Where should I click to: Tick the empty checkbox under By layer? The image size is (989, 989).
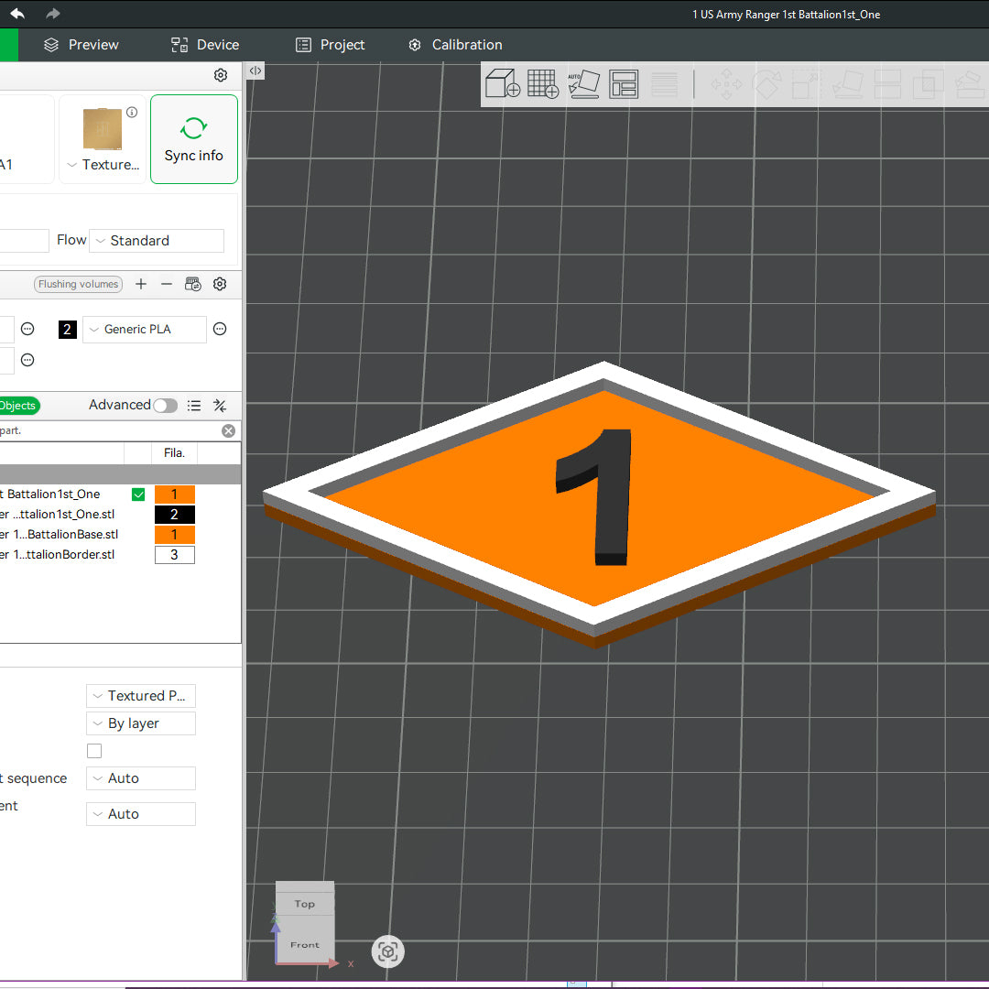94,751
